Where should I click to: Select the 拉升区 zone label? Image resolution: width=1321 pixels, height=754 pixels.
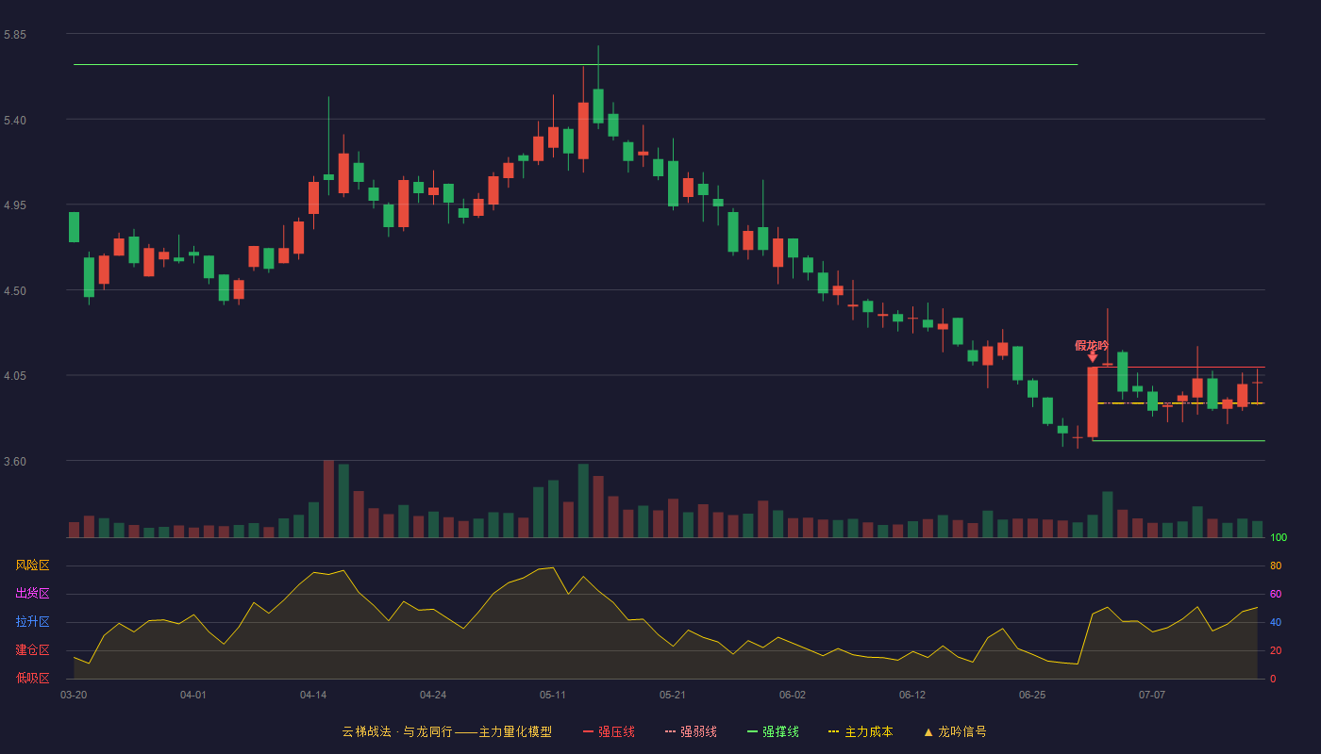[x=32, y=622]
